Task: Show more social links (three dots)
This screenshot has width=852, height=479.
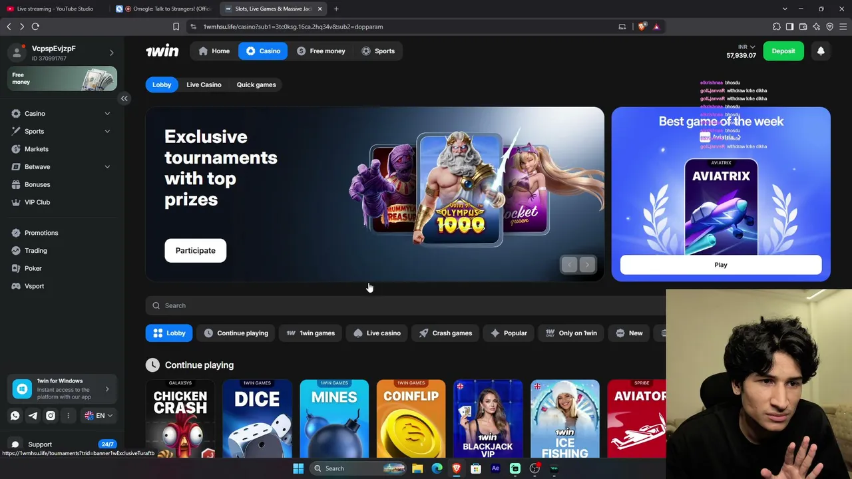Action: pos(68,416)
